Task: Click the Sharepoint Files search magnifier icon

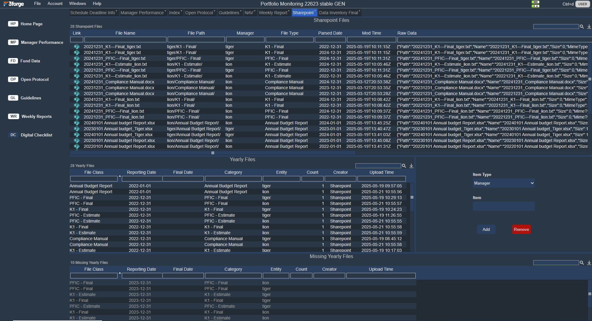Action: (x=581, y=27)
